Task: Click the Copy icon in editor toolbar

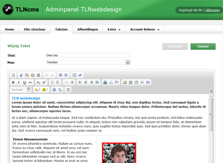Action: click(x=27, y=75)
